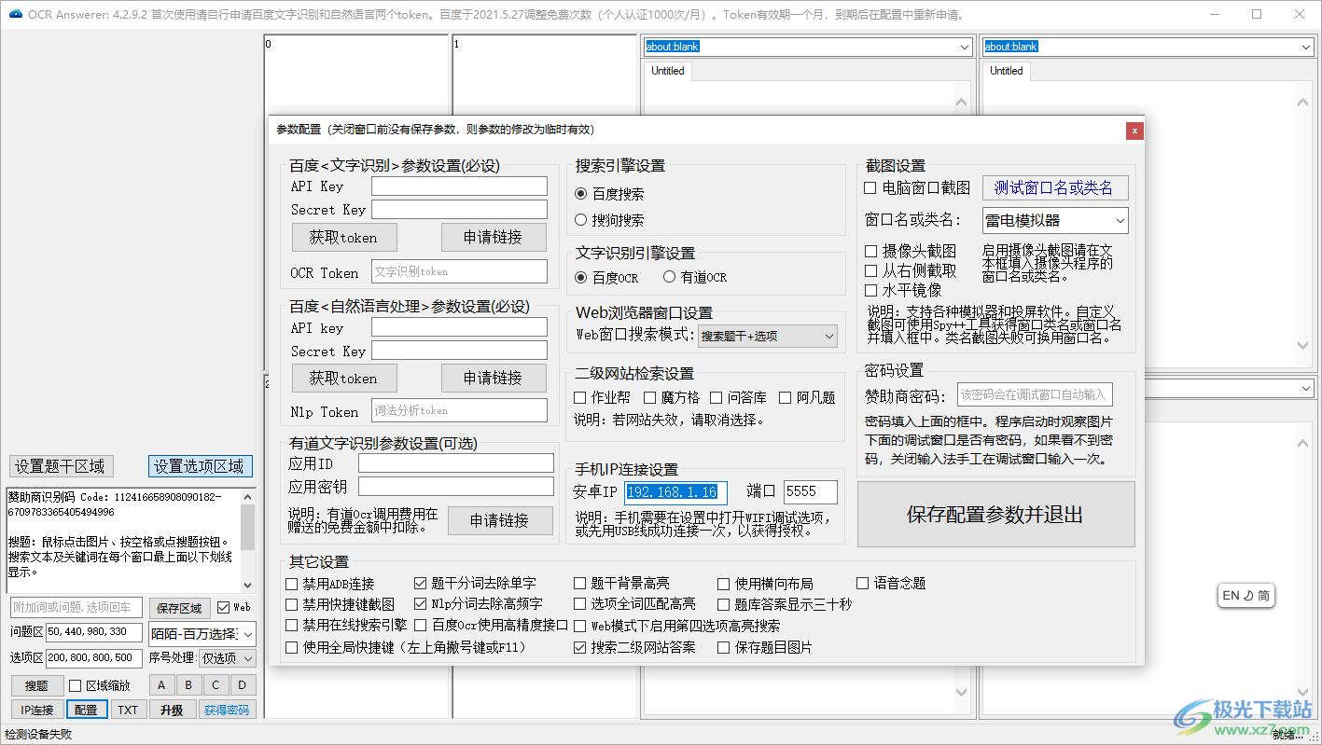Open the Web窗口搜索模式 dropdown

(x=767, y=335)
